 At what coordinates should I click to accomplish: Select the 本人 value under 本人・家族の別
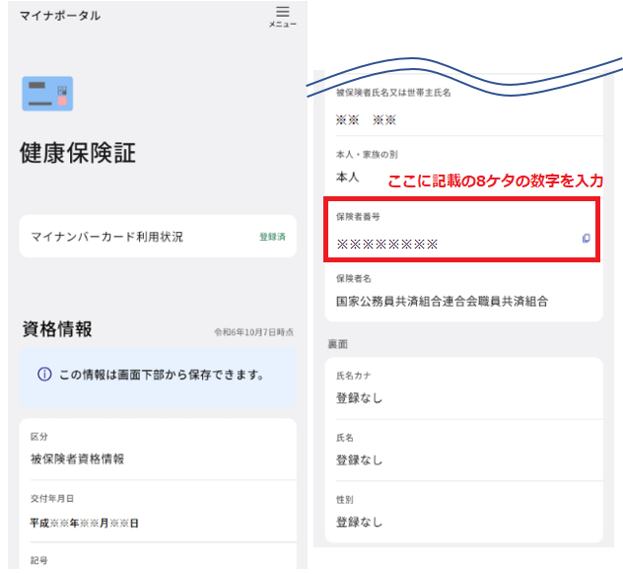348,178
